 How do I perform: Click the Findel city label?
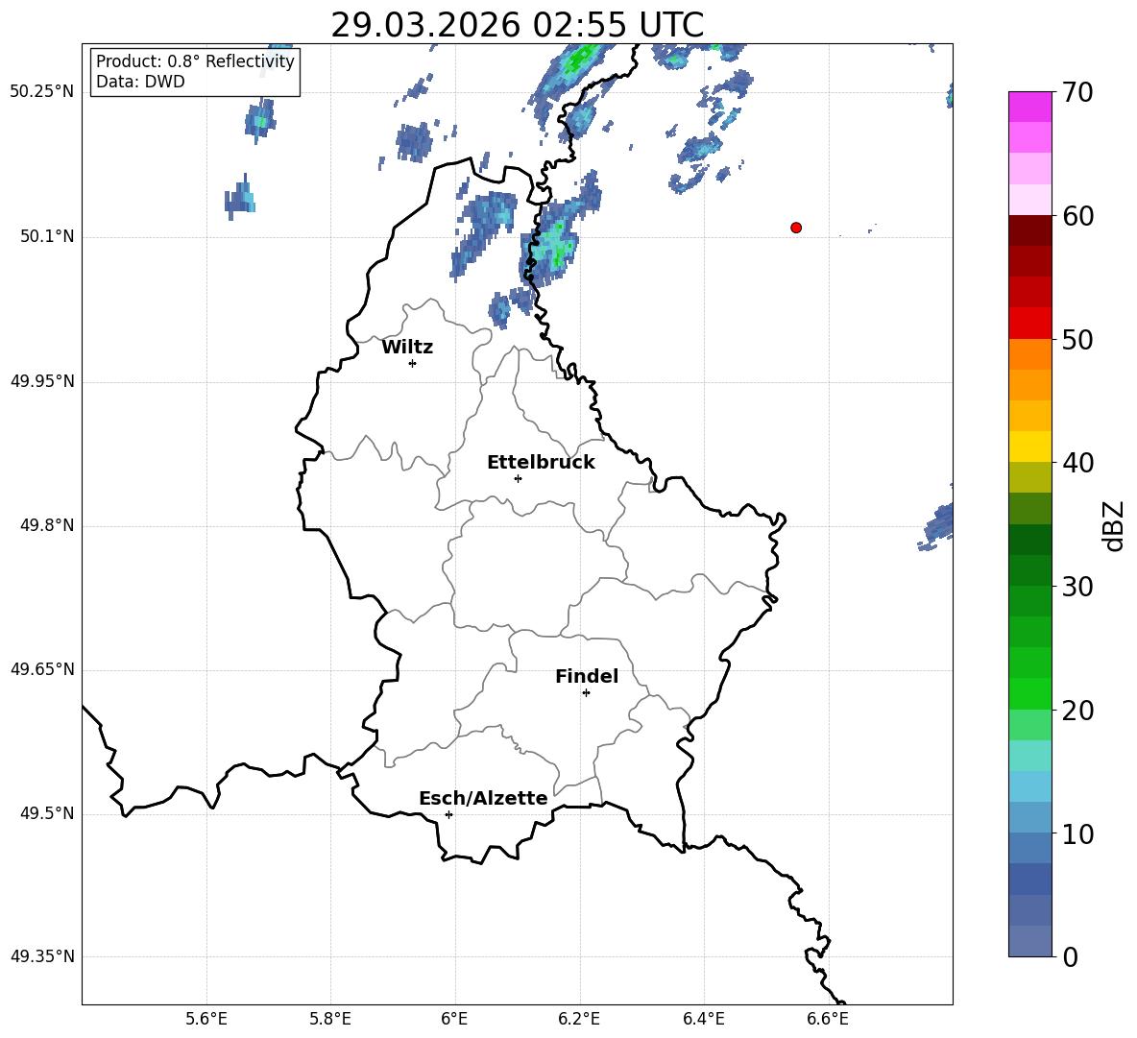[x=587, y=676]
